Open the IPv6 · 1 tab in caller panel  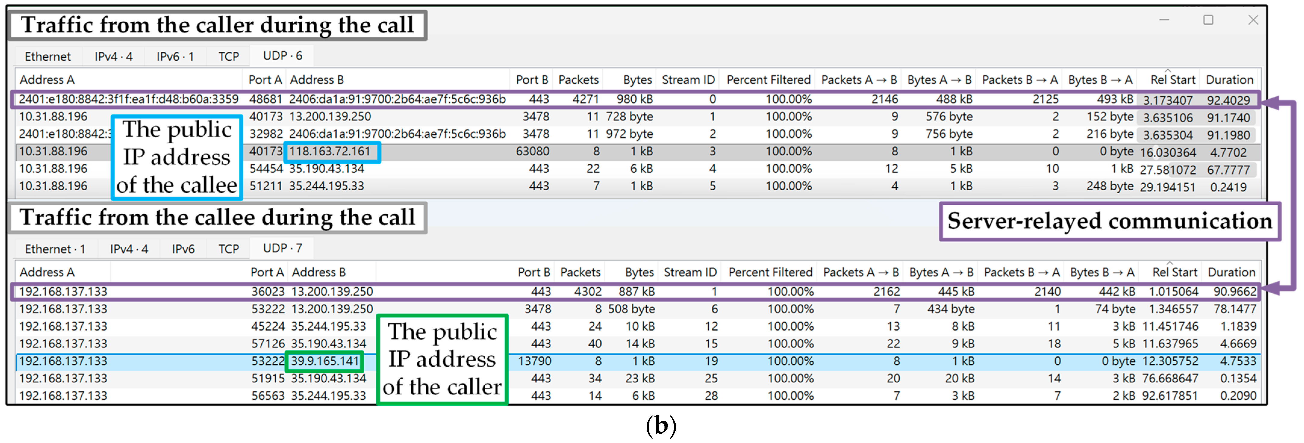click(x=175, y=57)
